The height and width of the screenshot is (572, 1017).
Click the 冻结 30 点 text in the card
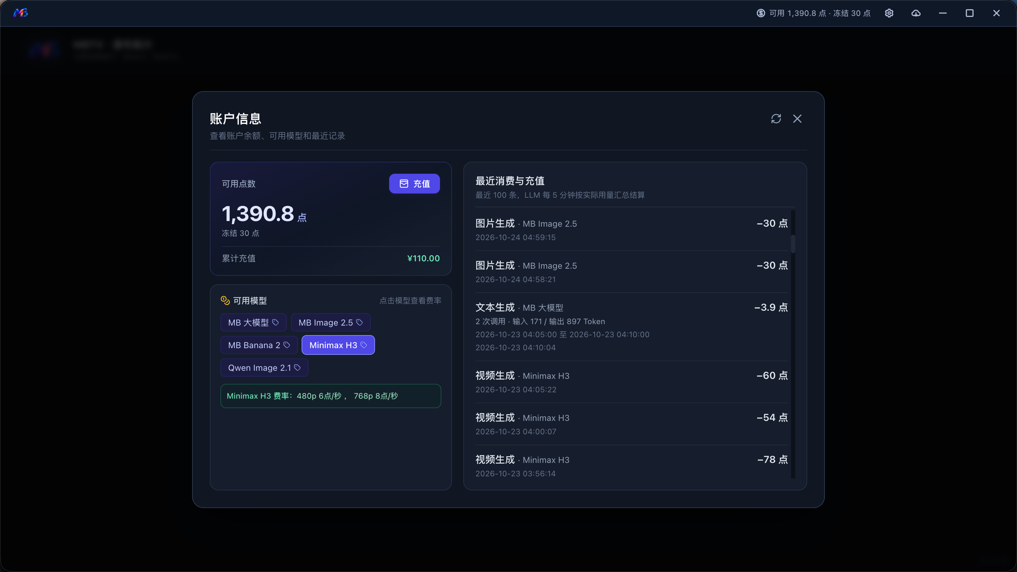(x=241, y=233)
